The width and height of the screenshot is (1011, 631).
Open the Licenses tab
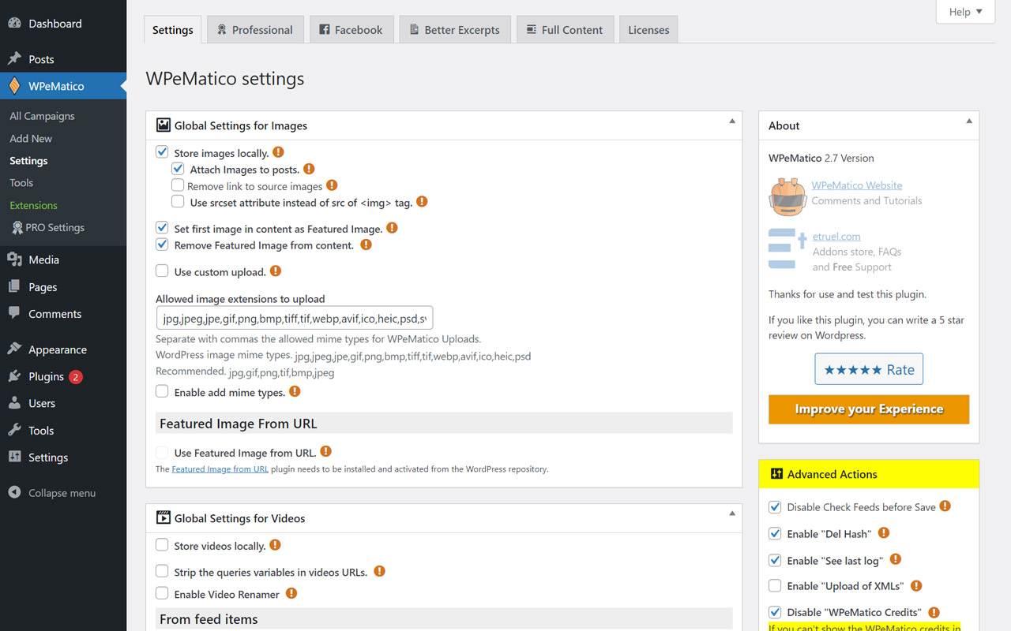coord(648,29)
